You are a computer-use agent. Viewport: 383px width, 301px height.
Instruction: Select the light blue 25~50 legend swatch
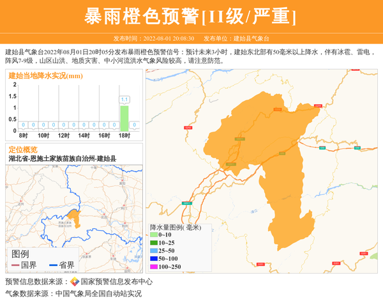click(x=154, y=251)
